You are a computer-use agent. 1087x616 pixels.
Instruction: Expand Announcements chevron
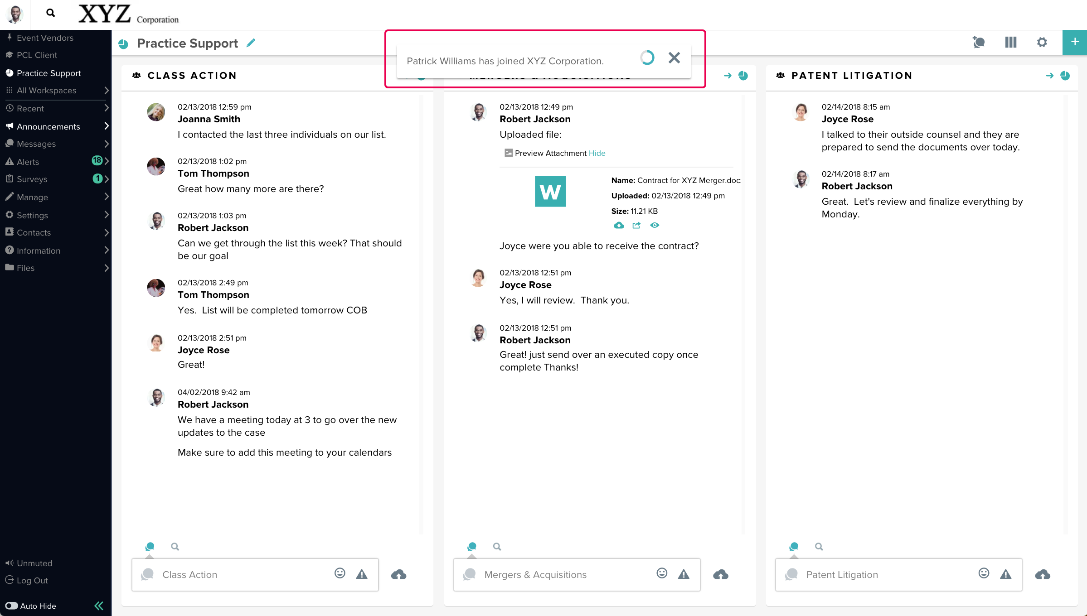coord(106,126)
